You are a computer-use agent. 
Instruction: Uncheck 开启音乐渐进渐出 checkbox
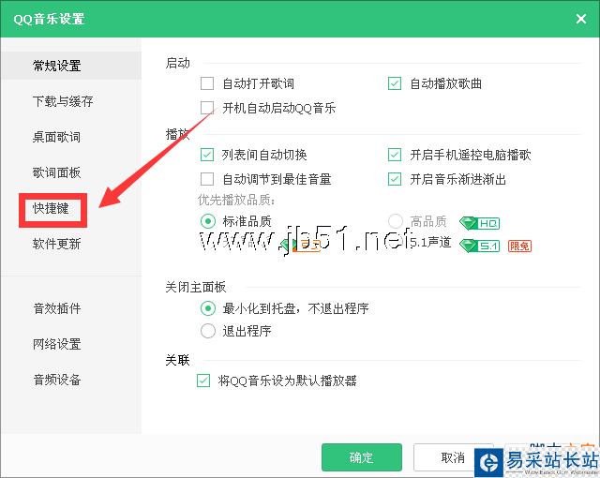click(x=395, y=179)
